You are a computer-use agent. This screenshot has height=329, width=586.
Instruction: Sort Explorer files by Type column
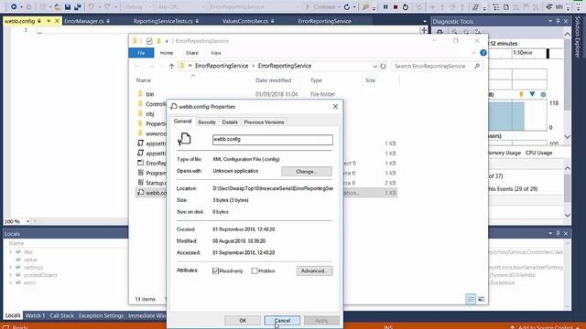[316, 80]
